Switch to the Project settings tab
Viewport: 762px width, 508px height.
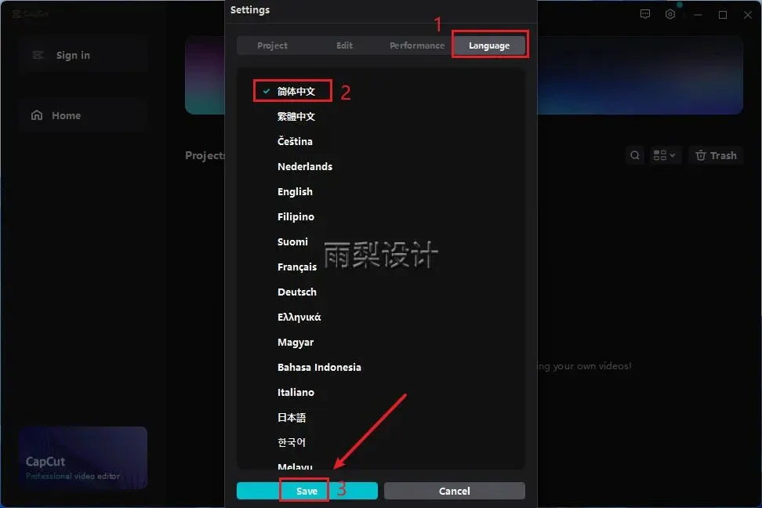click(x=272, y=45)
